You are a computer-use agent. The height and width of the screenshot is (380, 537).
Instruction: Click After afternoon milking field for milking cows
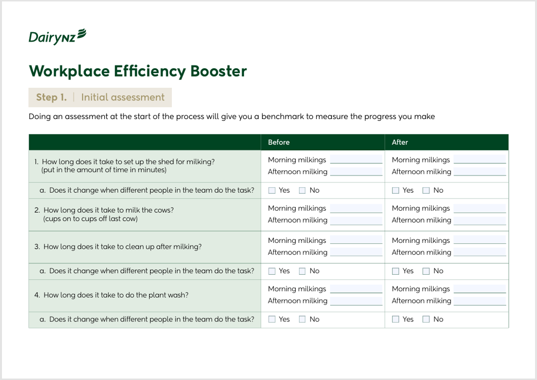480,220
